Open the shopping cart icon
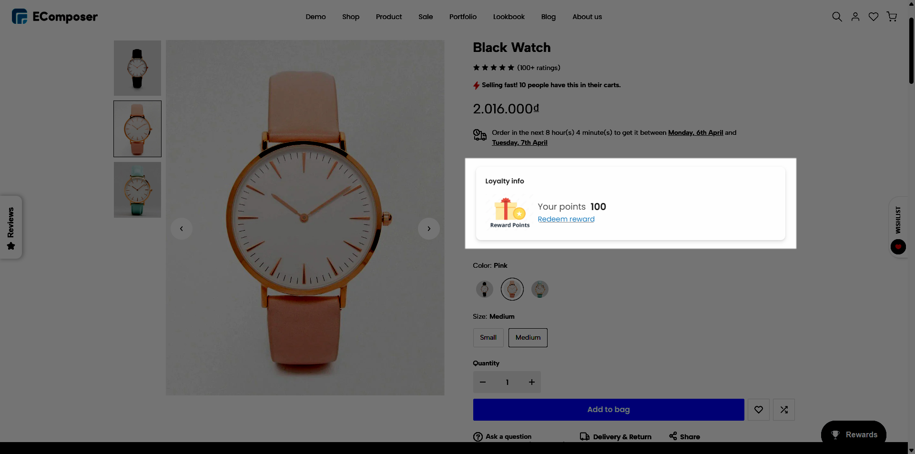This screenshot has height=454, width=915. point(892,17)
